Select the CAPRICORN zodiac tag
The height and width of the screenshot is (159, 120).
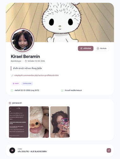click(27, 84)
